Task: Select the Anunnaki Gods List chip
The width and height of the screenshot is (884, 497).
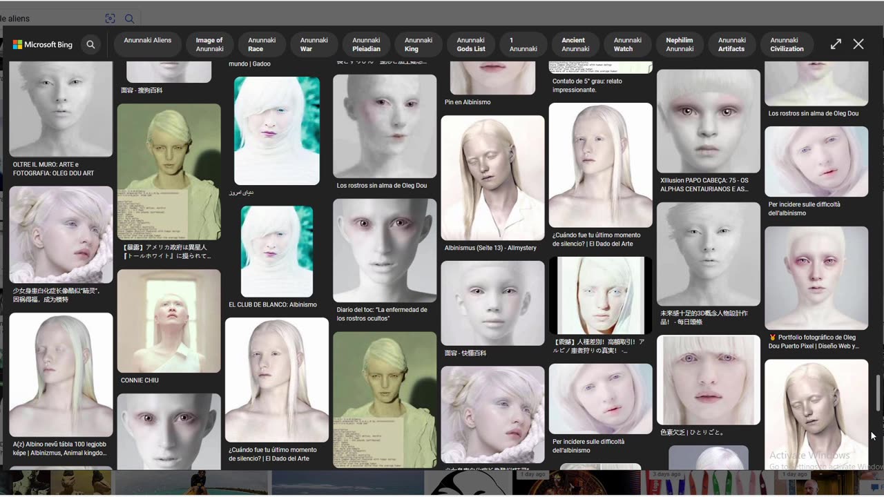Action: (471, 44)
